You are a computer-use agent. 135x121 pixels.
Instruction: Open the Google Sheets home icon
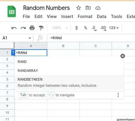[x=12, y=11]
